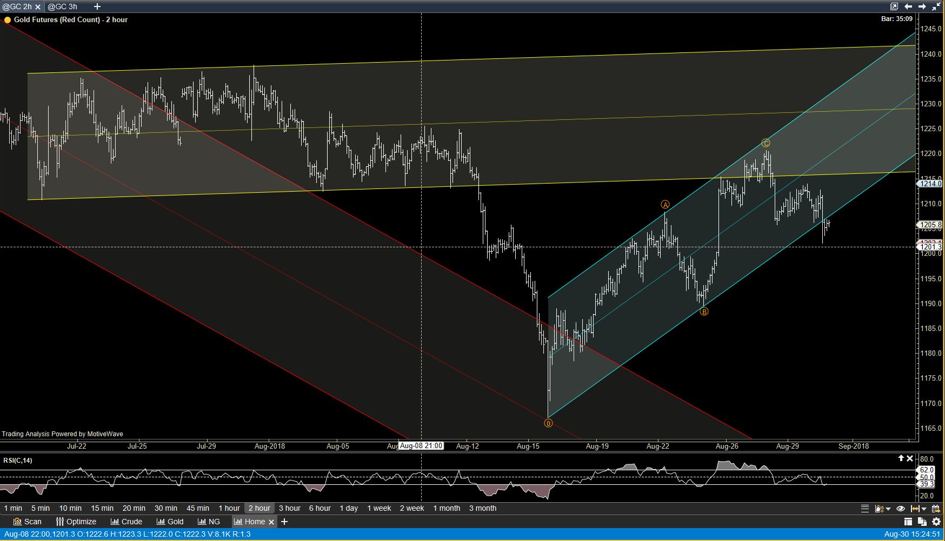Set bar size to 45 min
Screen dimensions: 945x541
[x=198, y=508]
